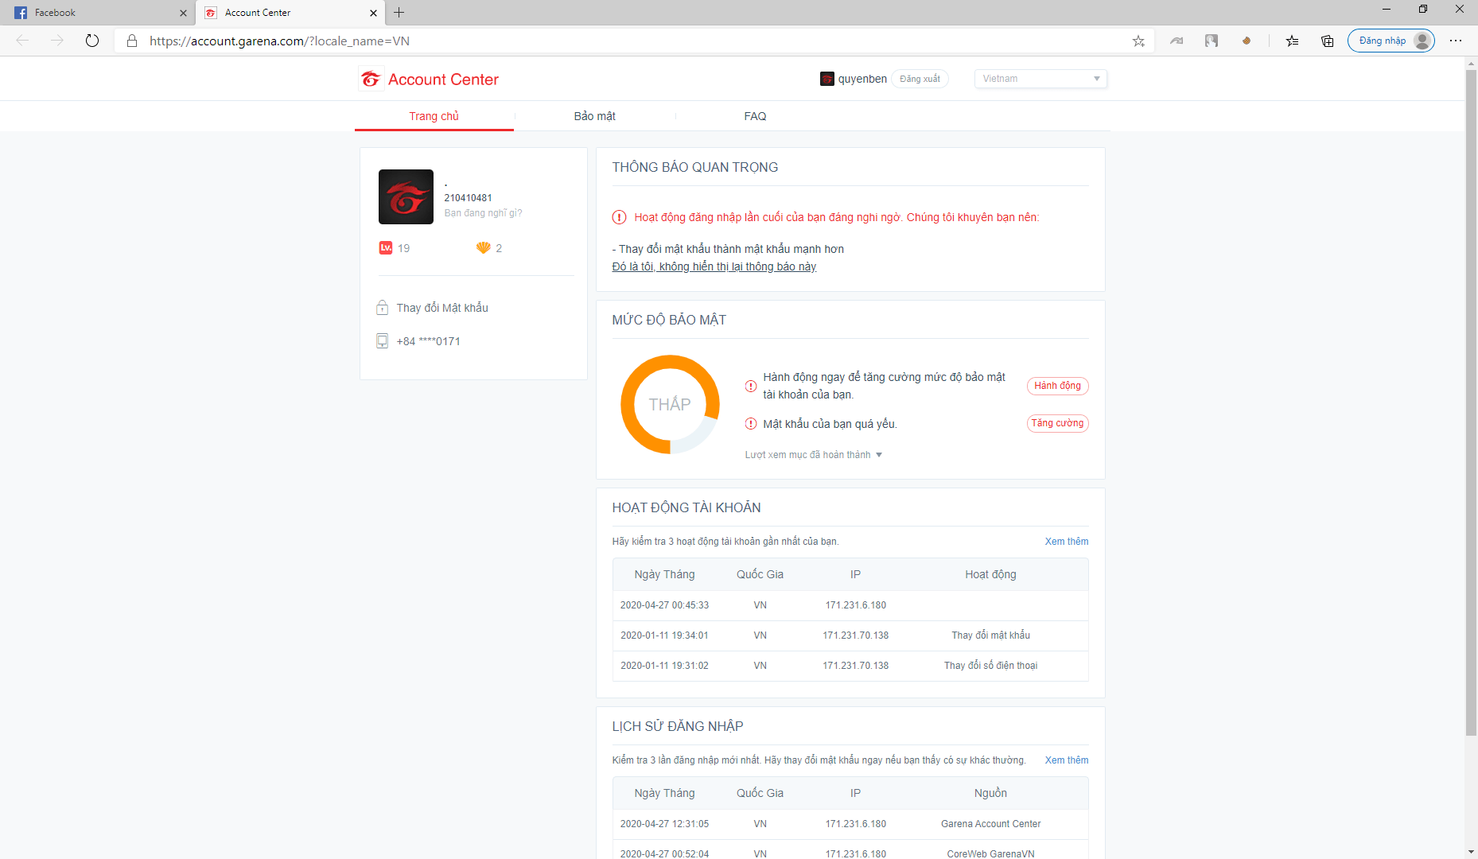Click the Thay đổi mật khẩu activity cell
This screenshot has height=859, width=1478.
(x=990, y=636)
